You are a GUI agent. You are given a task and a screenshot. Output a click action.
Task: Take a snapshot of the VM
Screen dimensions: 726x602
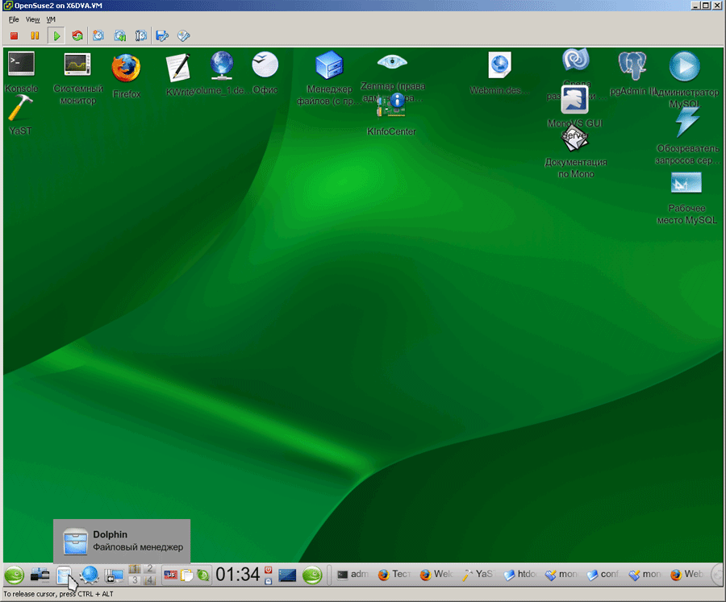tap(98, 35)
